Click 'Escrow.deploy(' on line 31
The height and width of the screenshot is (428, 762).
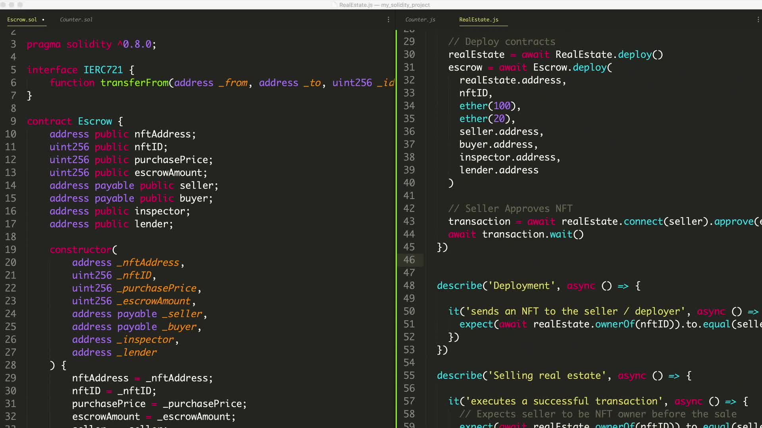573,67
